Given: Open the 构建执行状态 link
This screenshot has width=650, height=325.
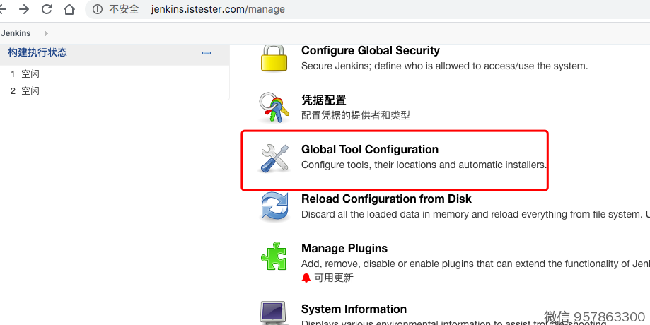Looking at the screenshot, I should pos(37,53).
